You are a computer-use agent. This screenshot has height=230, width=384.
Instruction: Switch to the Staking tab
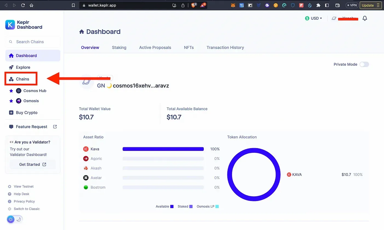[x=119, y=47]
